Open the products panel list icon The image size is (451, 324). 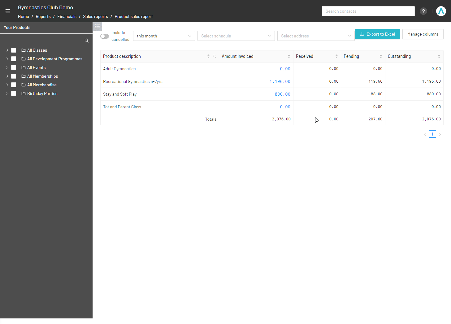[97, 26]
